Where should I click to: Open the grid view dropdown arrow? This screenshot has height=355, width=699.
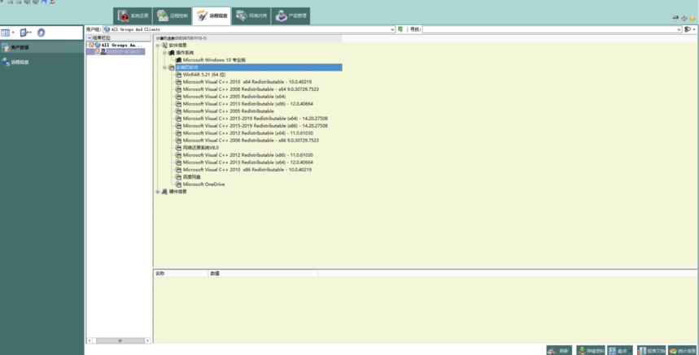[13, 32]
